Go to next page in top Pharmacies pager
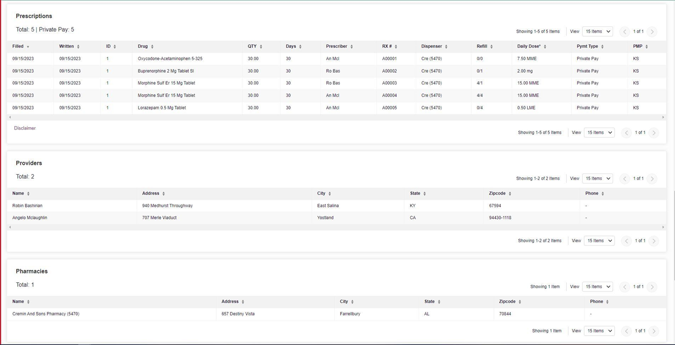 652,287
